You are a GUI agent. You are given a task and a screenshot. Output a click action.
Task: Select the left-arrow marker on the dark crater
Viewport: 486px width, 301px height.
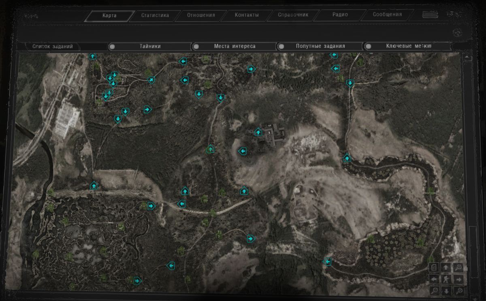pyautogui.click(x=243, y=151)
